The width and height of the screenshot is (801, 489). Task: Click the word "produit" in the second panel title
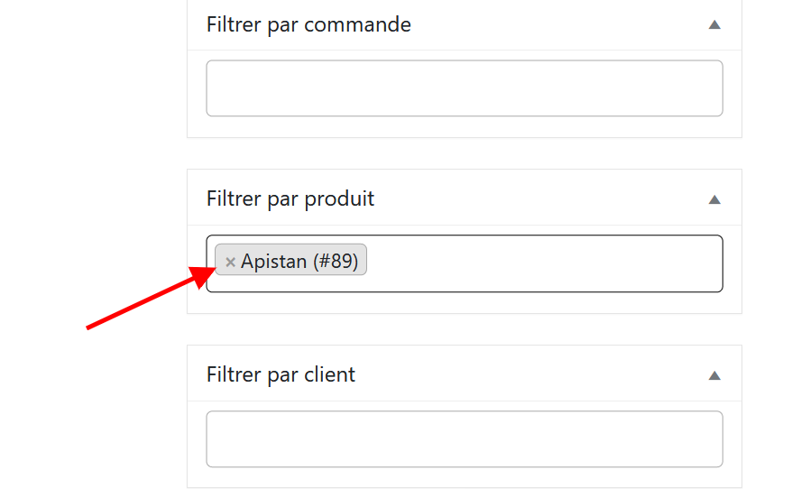pyautogui.click(x=339, y=199)
